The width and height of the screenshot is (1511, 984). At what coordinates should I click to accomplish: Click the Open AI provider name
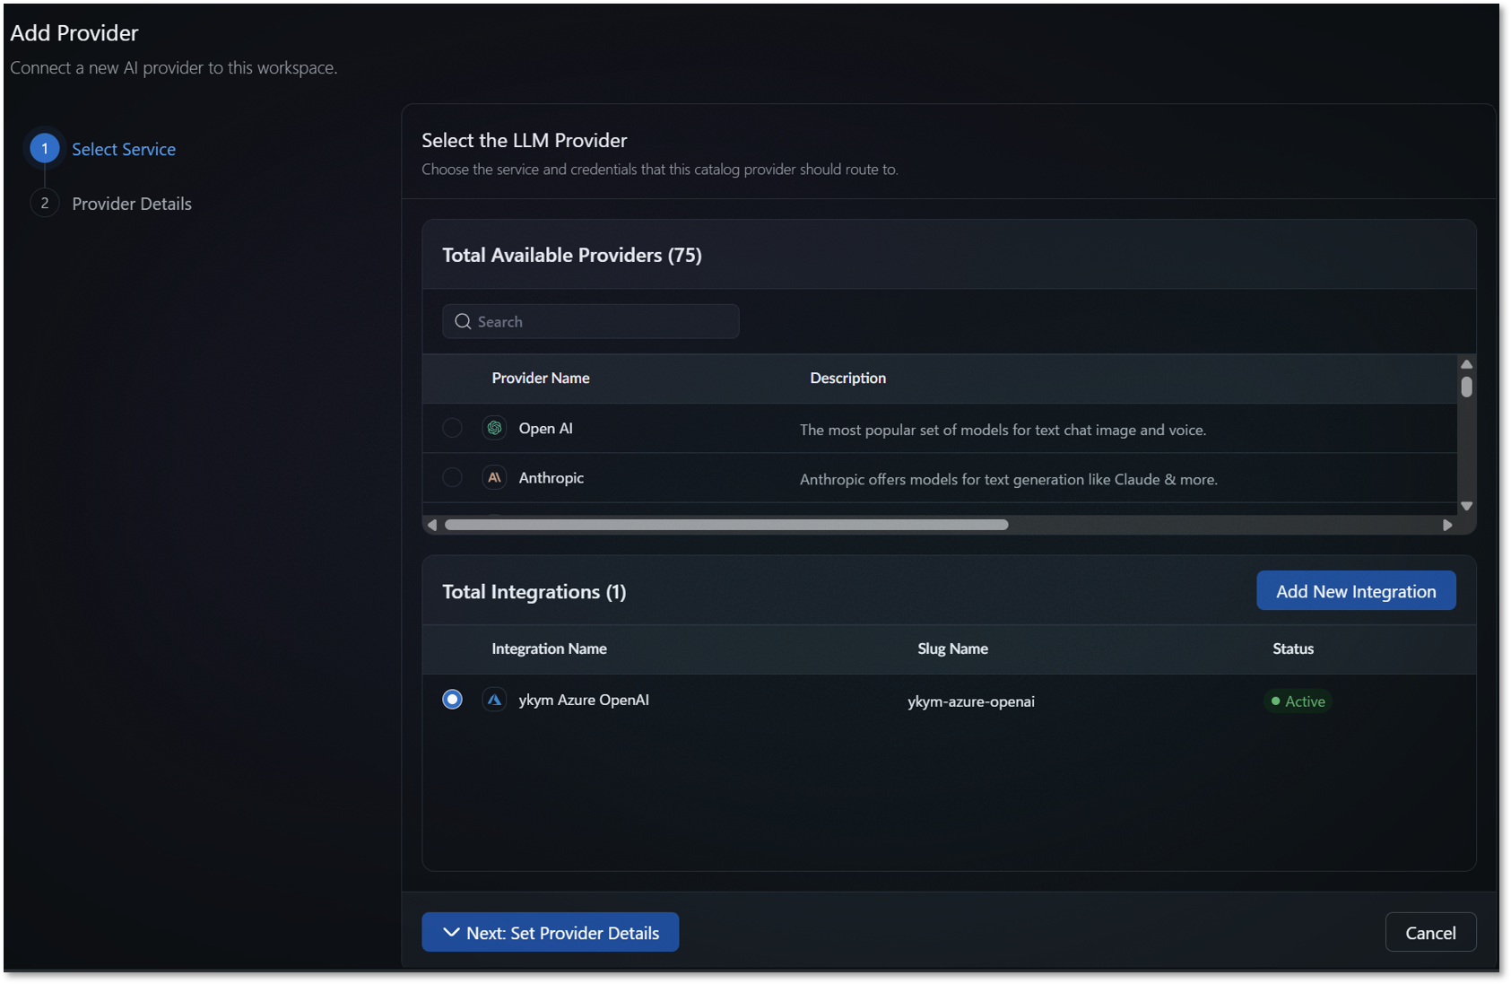point(545,429)
